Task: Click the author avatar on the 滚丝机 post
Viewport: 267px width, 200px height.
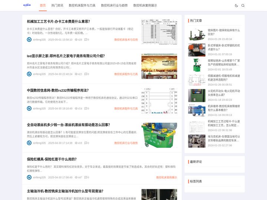Action: click(29, 143)
